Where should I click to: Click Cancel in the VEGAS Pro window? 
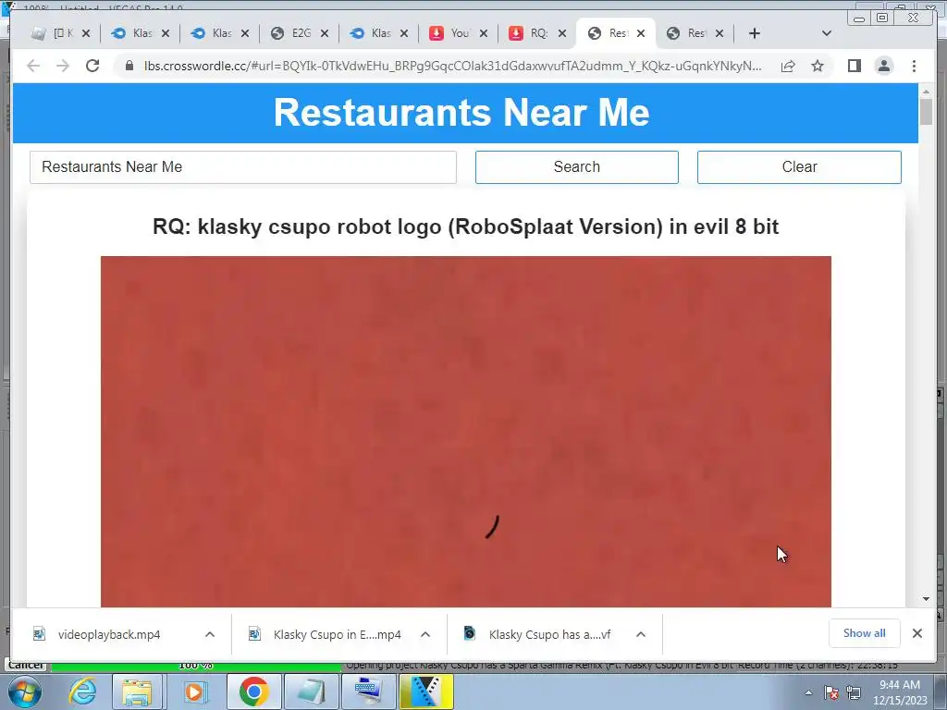[x=26, y=665]
